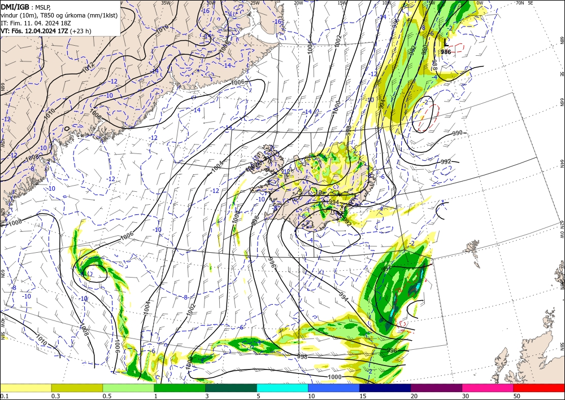The width and height of the screenshot is (565, 400).
Task: Click the "20" legend scale value
Action: tap(414, 396)
